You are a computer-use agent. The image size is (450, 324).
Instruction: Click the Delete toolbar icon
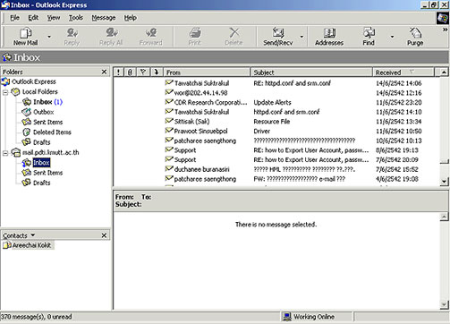pos(234,32)
